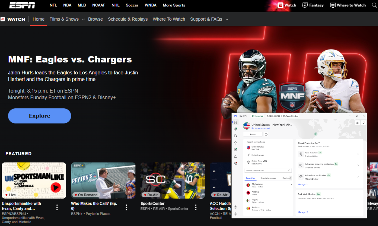Open NordVPN settings via the gear icon

(x=235, y=213)
